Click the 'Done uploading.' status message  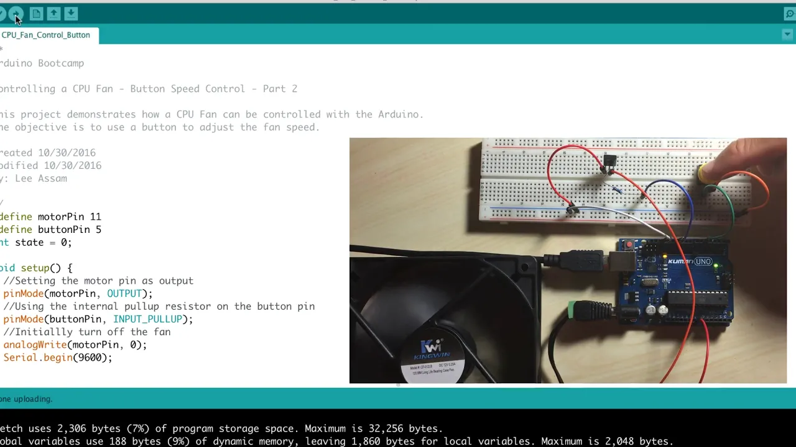click(26, 399)
